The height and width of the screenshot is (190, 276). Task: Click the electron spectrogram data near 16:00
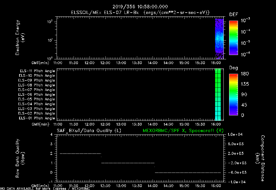pos(219,39)
